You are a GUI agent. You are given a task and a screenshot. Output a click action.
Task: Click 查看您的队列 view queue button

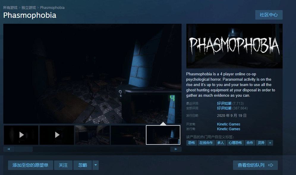click(255, 165)
